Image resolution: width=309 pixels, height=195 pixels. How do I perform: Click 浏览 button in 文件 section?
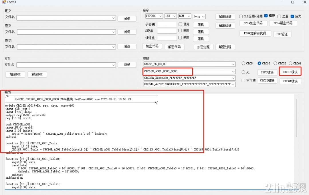pyautogui.click(x=127, y=65)
